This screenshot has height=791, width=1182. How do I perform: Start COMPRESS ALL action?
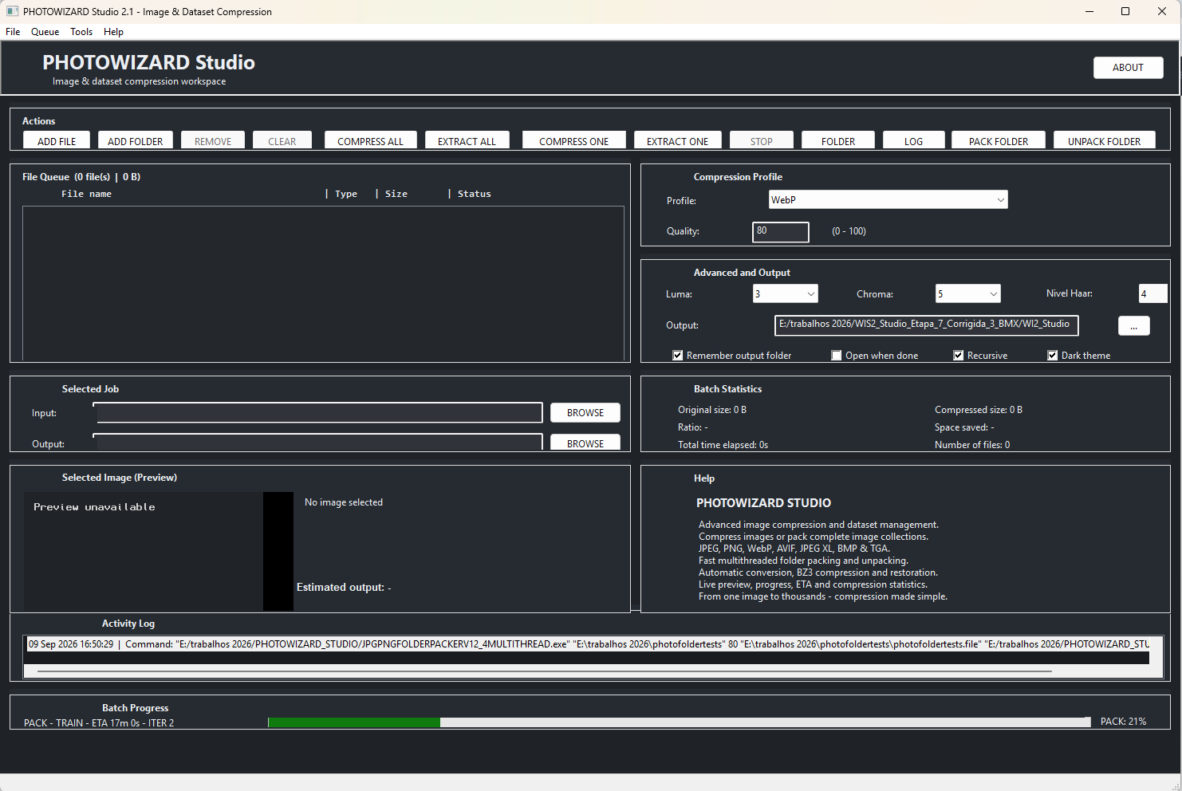tap(370, 140)
